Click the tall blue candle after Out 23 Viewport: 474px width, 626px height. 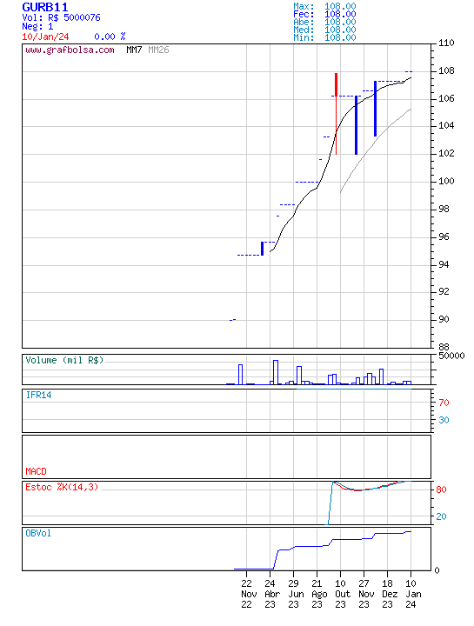pos(357,125)
